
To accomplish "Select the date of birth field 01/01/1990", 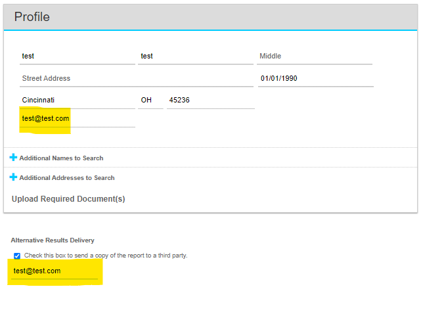I will pos(316,79).
